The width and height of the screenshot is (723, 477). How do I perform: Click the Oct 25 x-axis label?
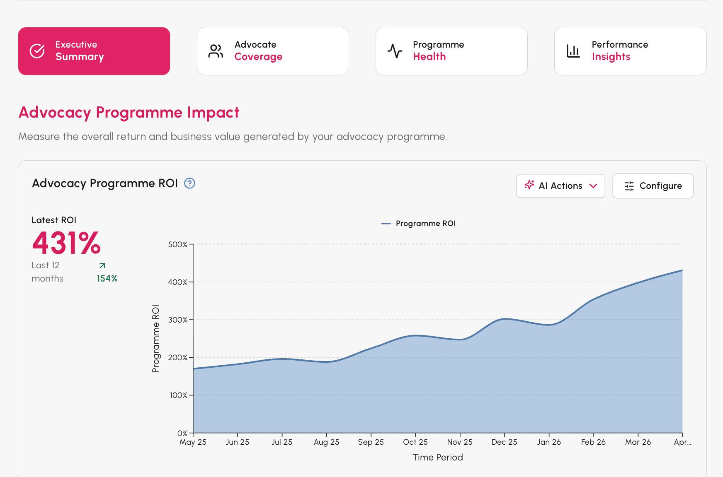[x=415, y=442]
